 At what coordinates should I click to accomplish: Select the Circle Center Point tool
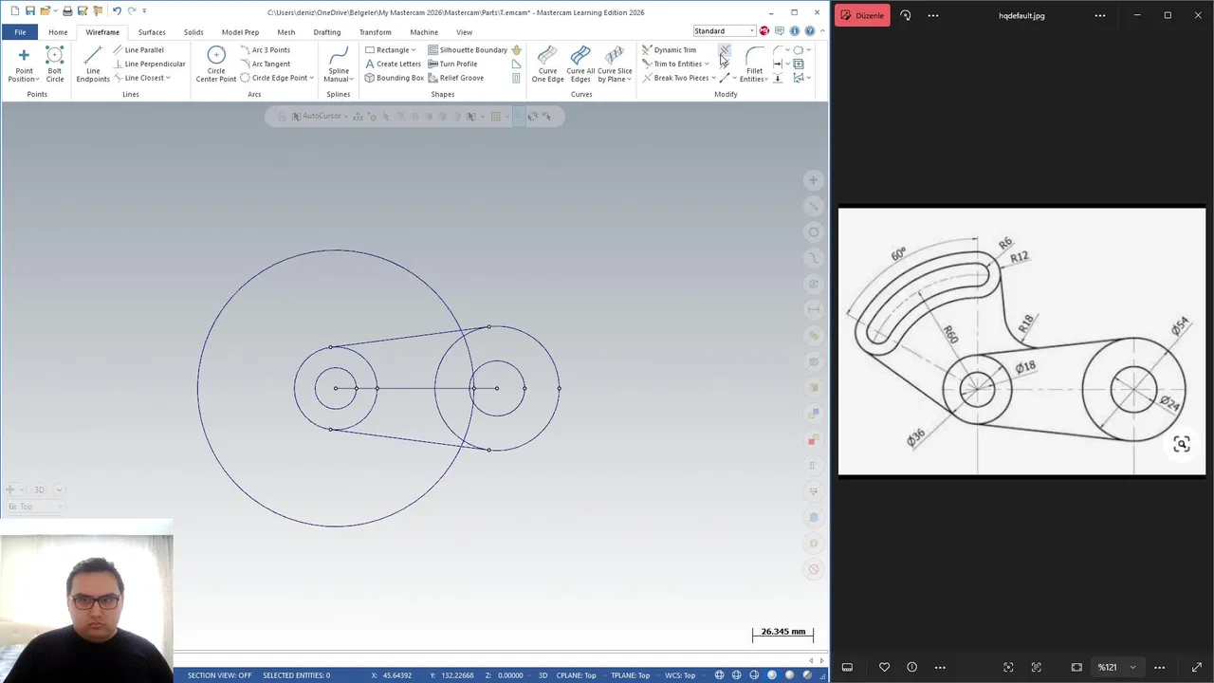coord(216,64)
